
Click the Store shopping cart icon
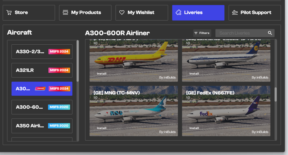9,13
